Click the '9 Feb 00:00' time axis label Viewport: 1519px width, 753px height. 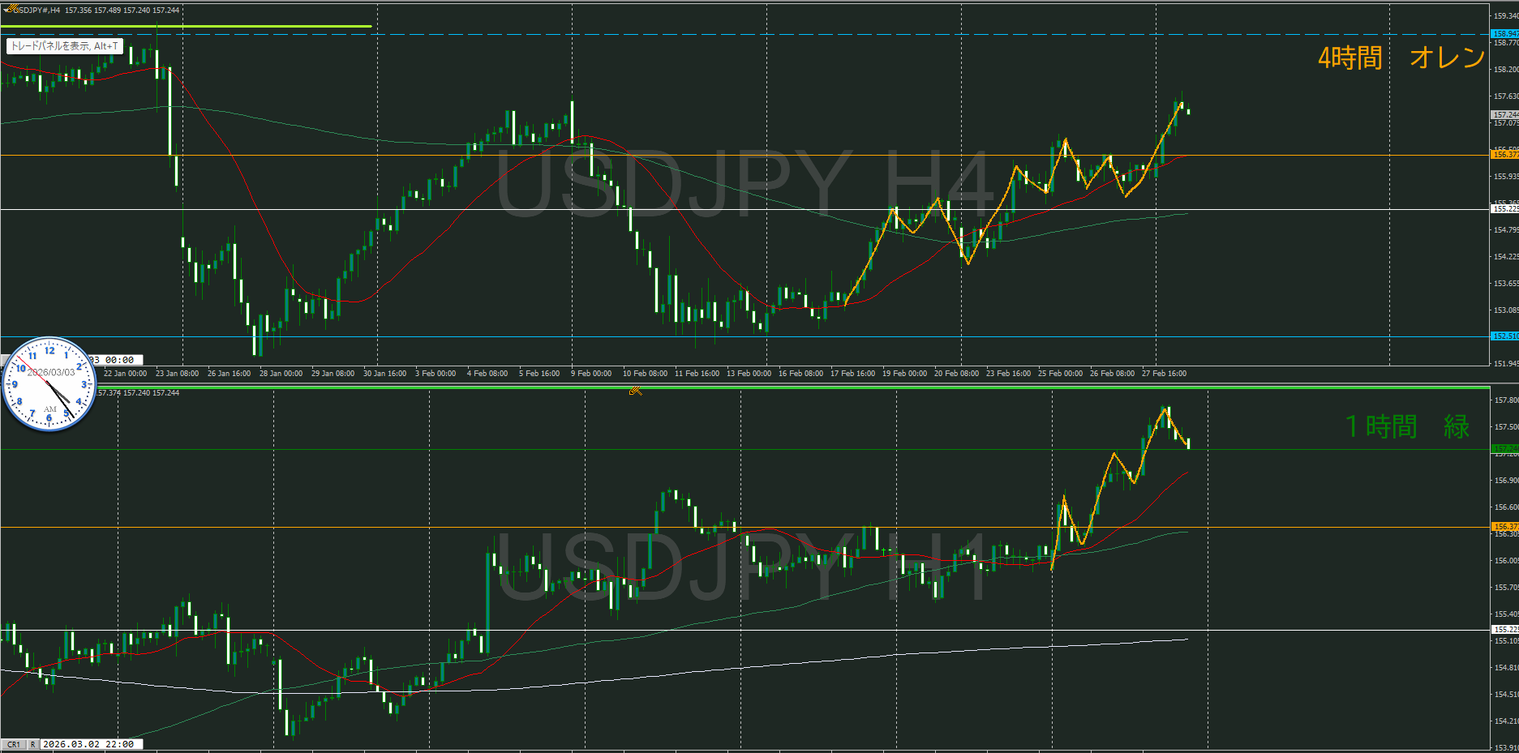(x=591, y=374)
